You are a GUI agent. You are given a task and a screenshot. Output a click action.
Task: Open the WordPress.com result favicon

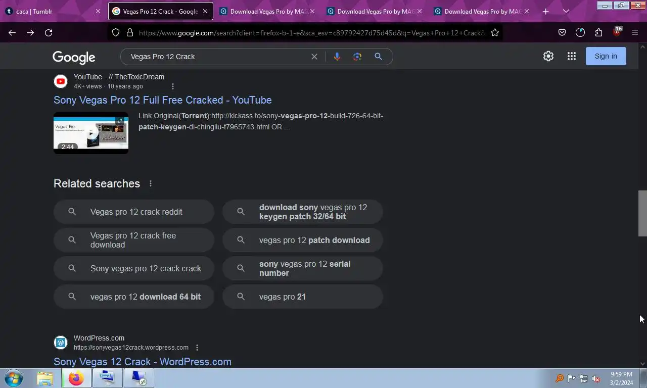point(61,343)
